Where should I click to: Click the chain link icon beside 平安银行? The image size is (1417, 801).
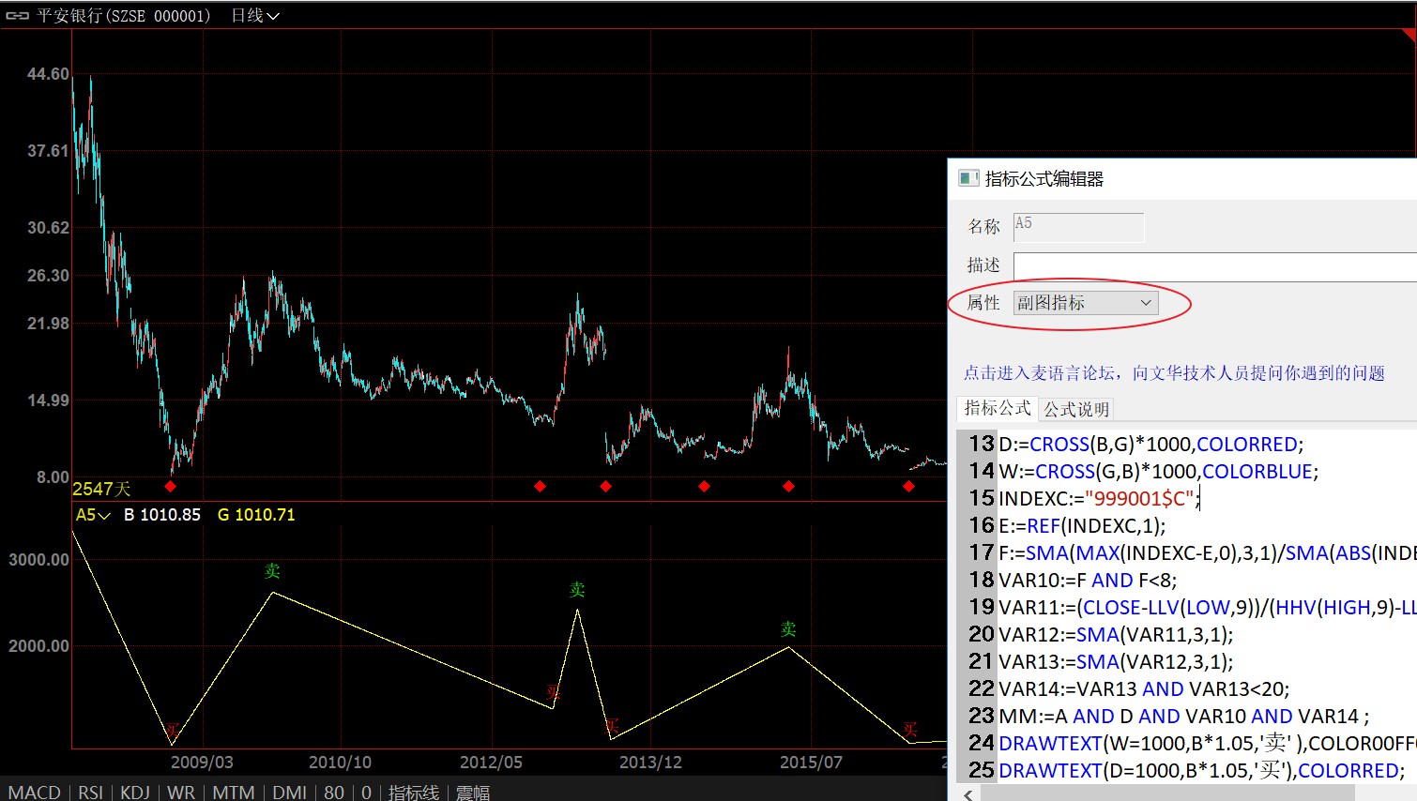pos(17,16)
